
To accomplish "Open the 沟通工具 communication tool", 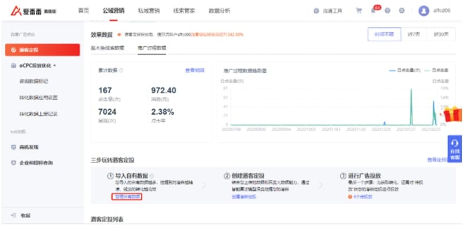I will pyautogui.click(x=328, y=11).
